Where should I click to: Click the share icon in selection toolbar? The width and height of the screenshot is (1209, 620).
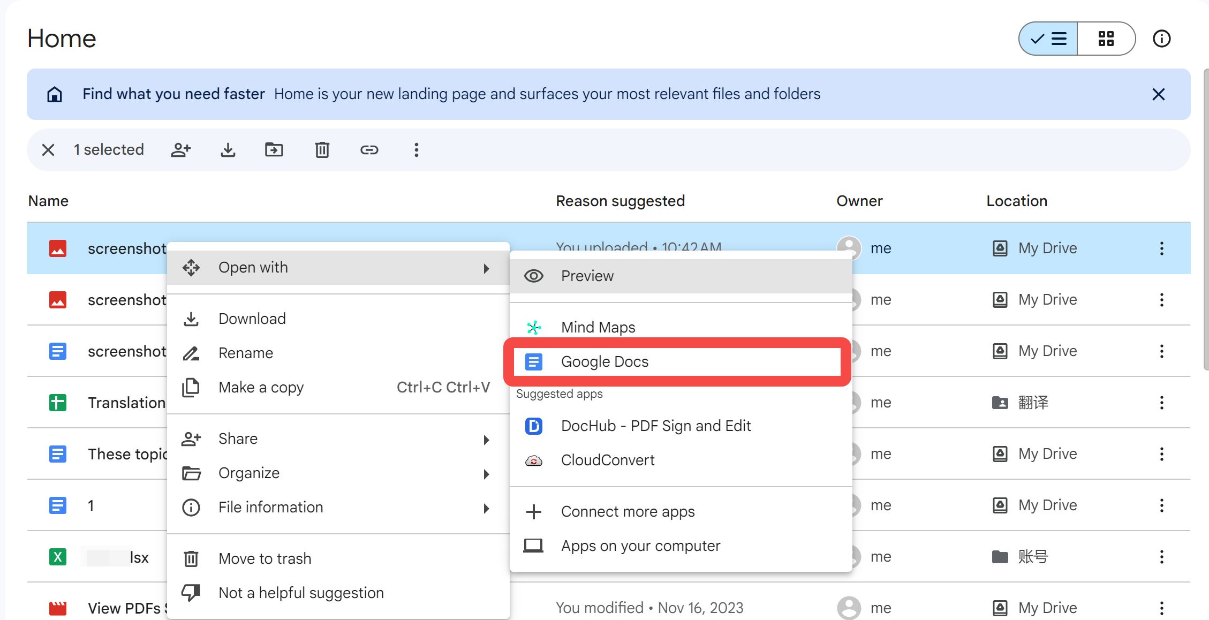[x=181, y=150]
